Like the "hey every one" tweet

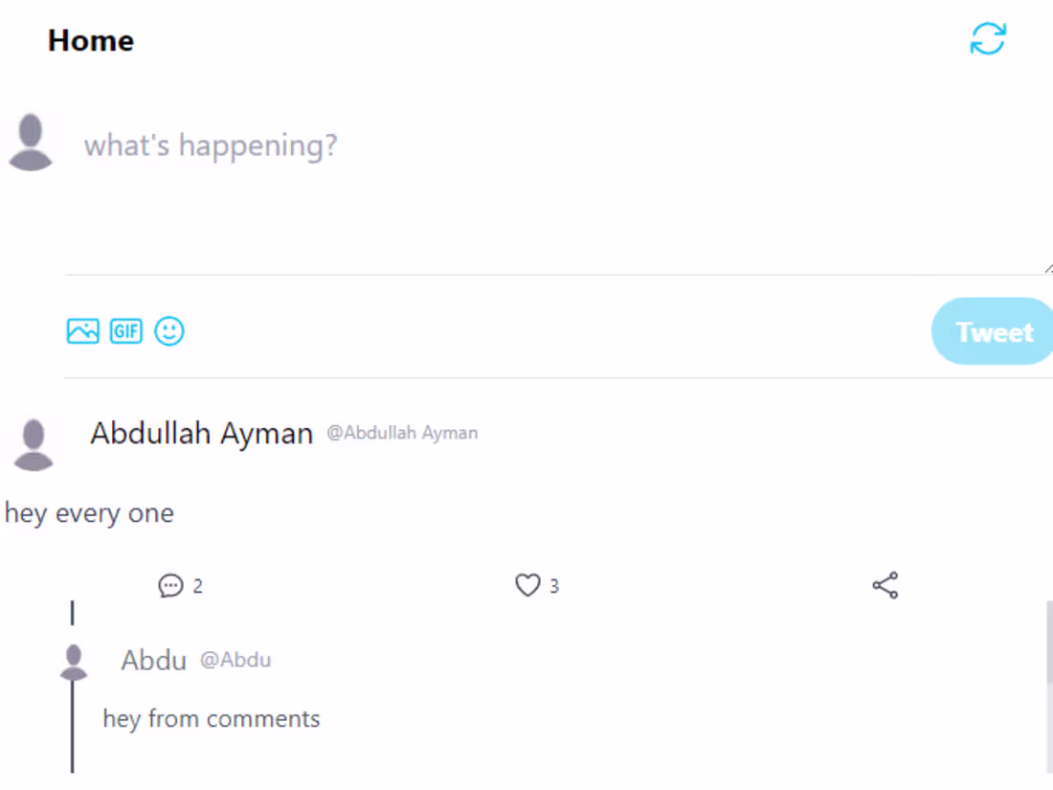527,585
